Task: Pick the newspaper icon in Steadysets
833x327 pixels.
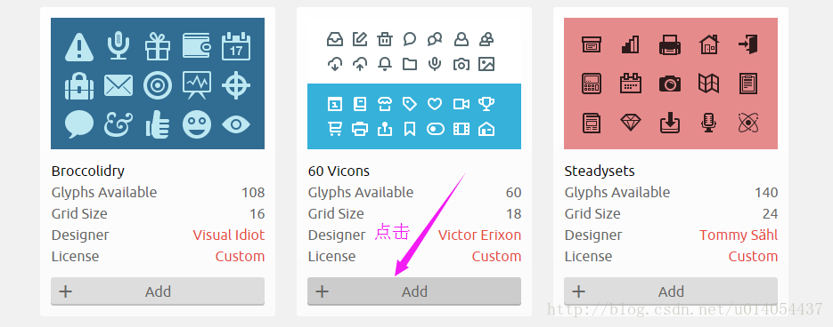Action: 592,123
